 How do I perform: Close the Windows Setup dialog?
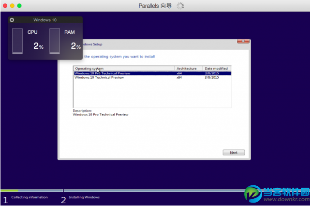(x=243, y=41)
